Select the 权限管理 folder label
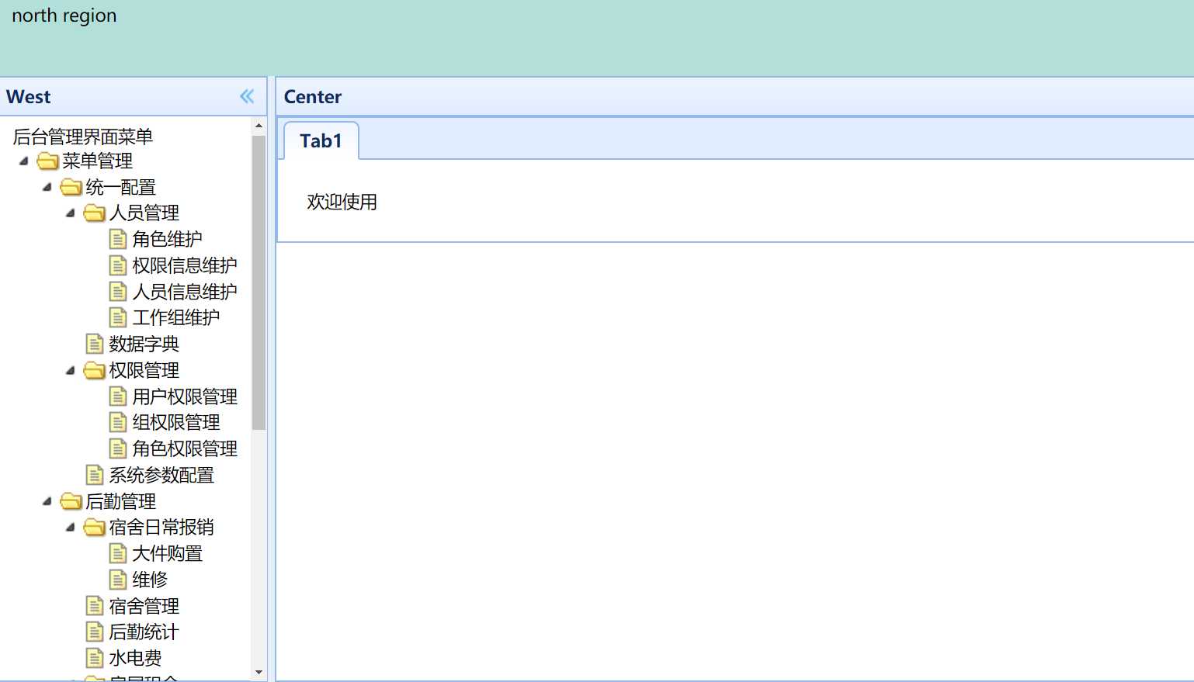This screenshot has height=682, width=1194. coord(144,371)
